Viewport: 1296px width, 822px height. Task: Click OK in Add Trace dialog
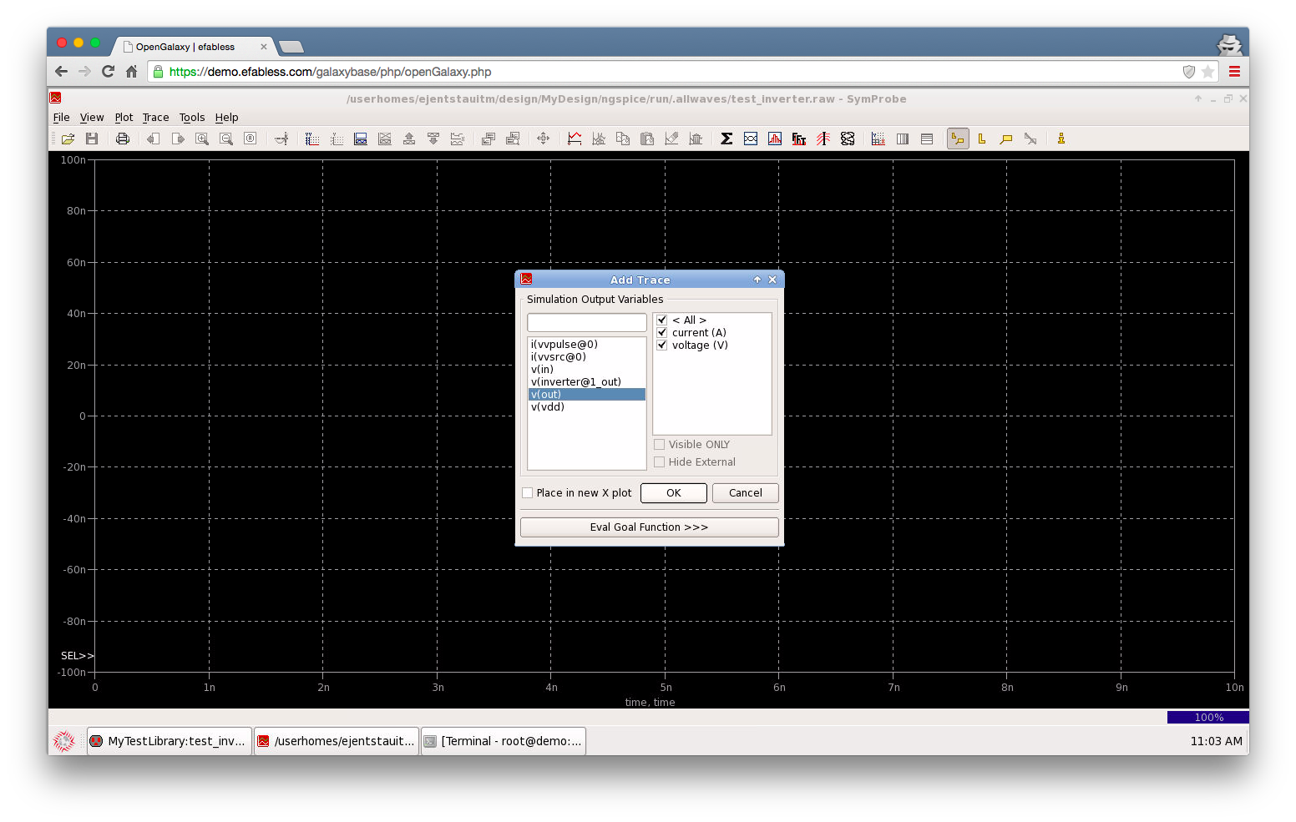pos(674,493)
